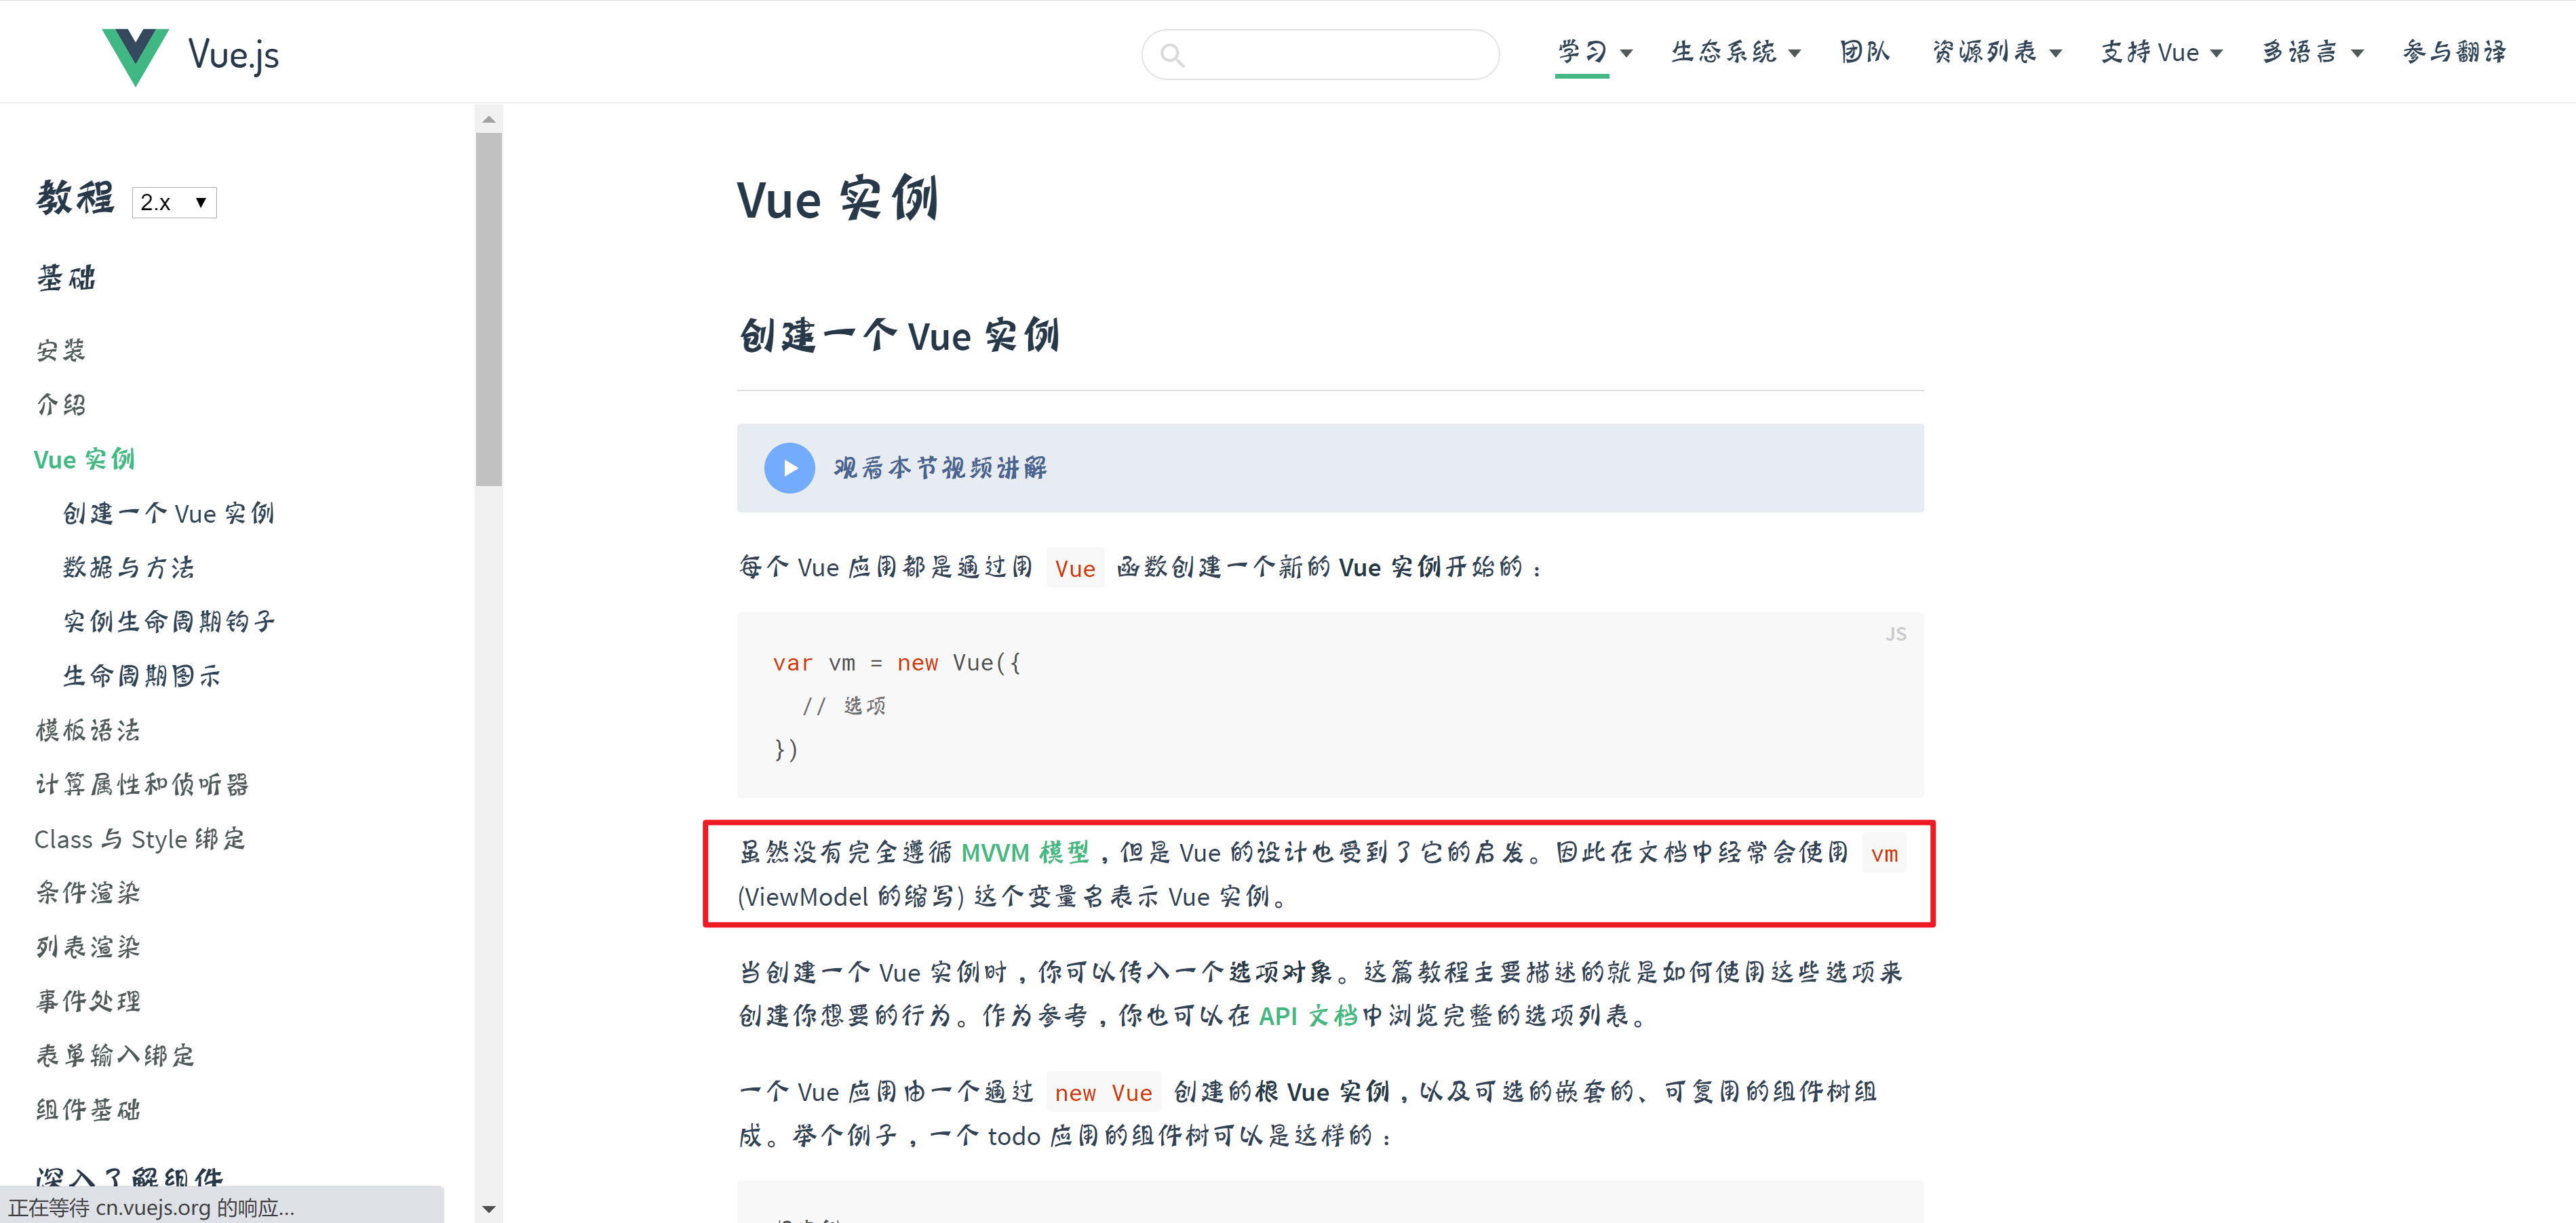
Task: Click the Vue.js logo icon
Action: (x=135, y=56)
